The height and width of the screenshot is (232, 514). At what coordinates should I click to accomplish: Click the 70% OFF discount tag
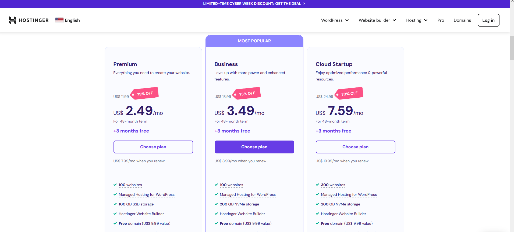pos(349,94)
